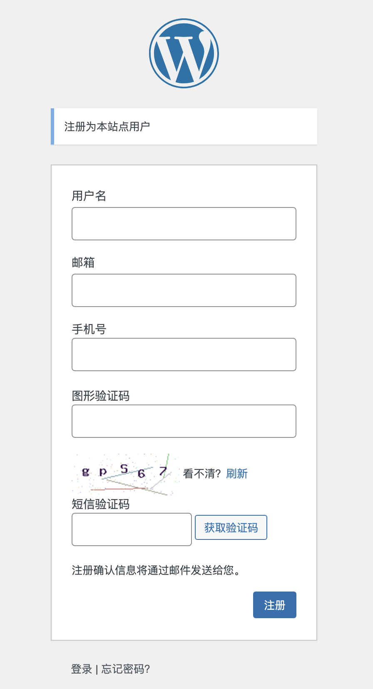Image resolution: width=373 pixels, height=689 pixels.
Task: Submit the form with 注册 button
Action: coord(274,605)
